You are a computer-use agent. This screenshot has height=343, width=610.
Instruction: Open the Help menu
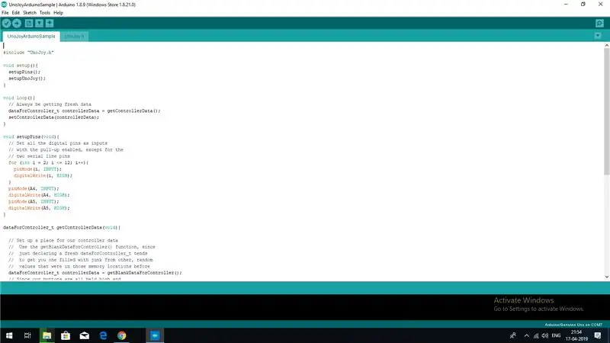coord(59,12)
